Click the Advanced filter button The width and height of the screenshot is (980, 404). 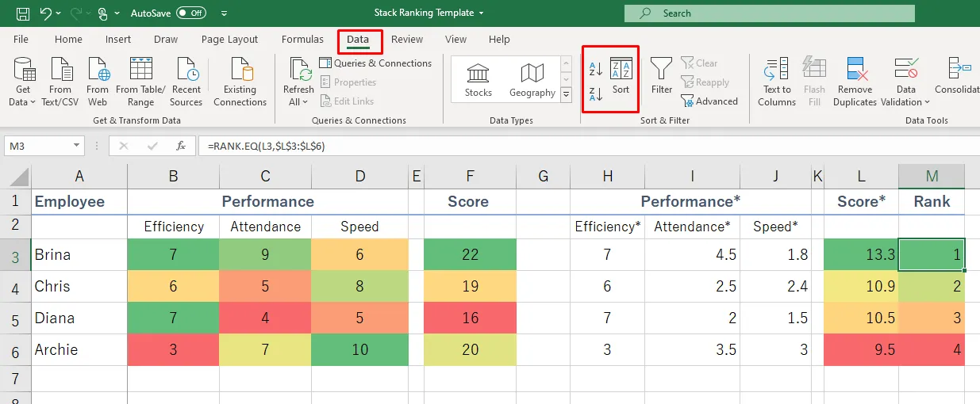[x=709, y=101]
